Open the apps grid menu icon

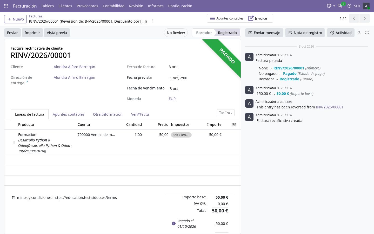coord(6,6)
